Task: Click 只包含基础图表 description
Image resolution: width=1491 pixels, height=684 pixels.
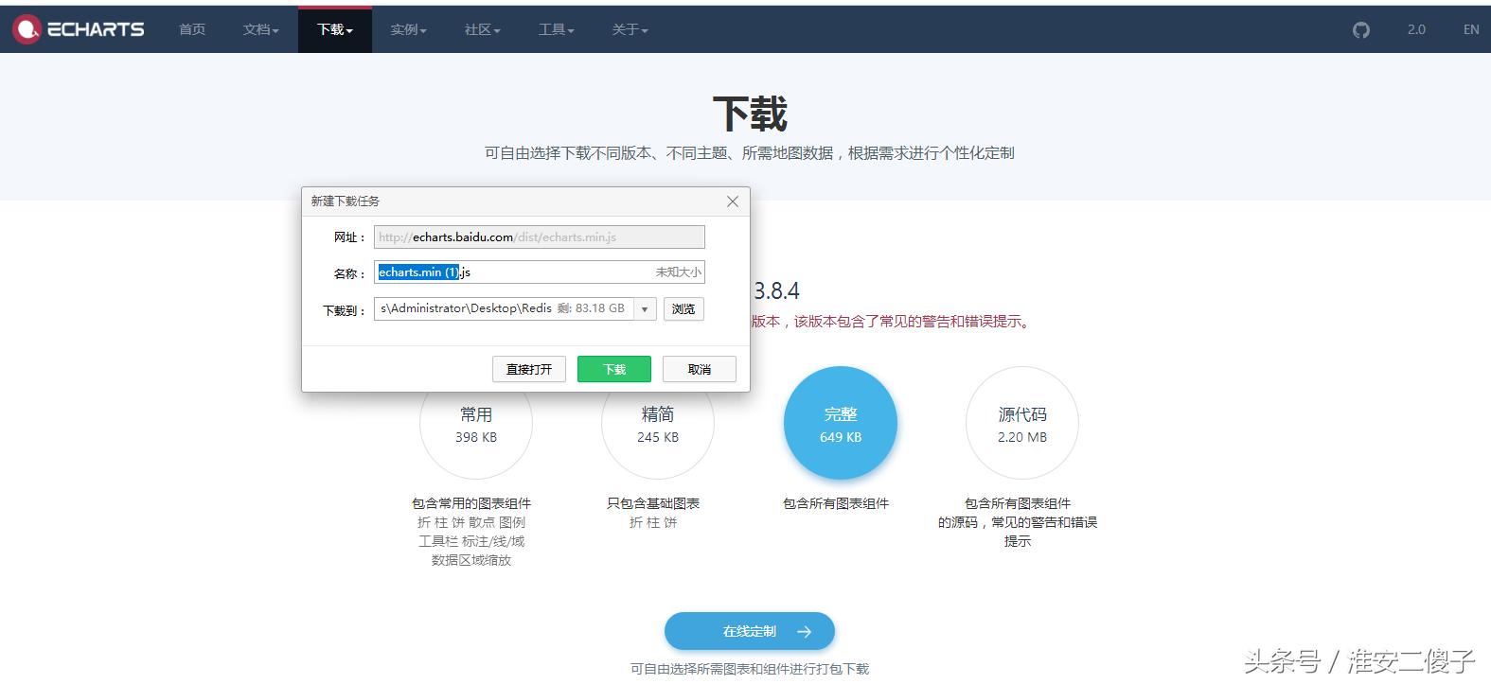Action: (x=653, y=503)
